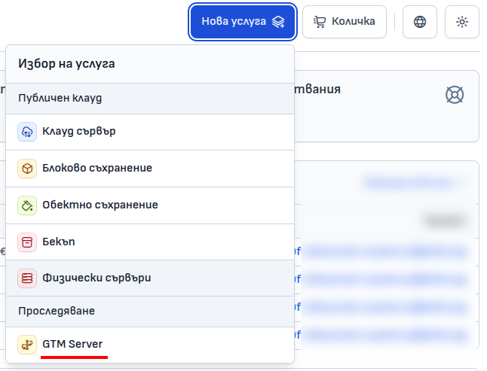This screenshot has height=371, width=487.
Task: Click the archive box icon beside Бекъп
Action: 27,242
